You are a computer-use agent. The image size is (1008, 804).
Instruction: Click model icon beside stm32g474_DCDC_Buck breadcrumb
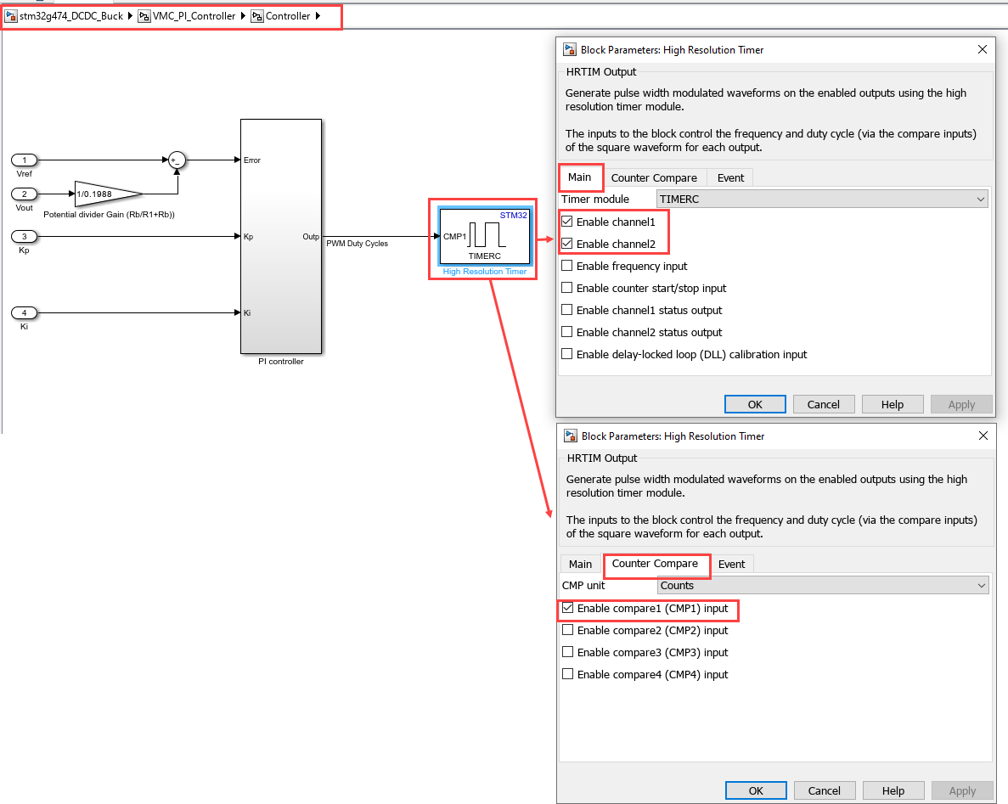coord(11,16)
